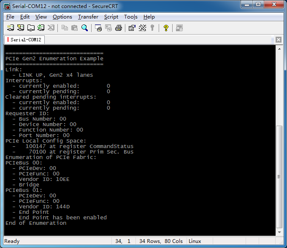This screenshot has width=287, height=248.
Task: Select the Serial-COM12 session tab
Action: (24, 40)
